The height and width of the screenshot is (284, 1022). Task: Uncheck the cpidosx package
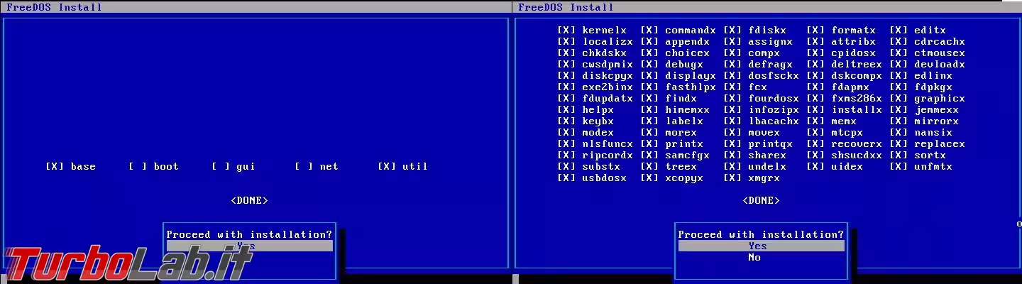click(x=815, y=53)
